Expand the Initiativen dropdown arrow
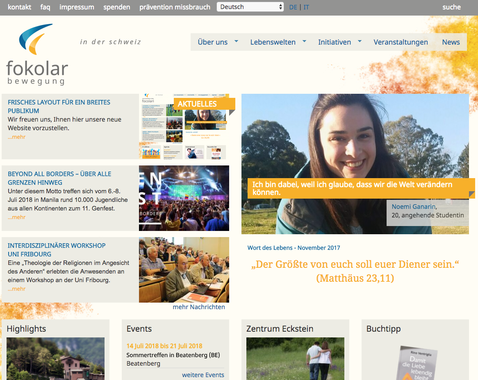The height and width of the screenshot is (380, 478). 360,41
